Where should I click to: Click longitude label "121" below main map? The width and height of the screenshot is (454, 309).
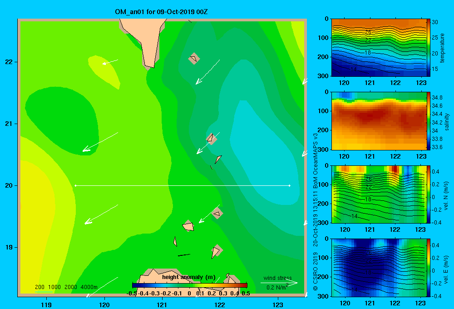pyautogui.click(x=162, y=304)
